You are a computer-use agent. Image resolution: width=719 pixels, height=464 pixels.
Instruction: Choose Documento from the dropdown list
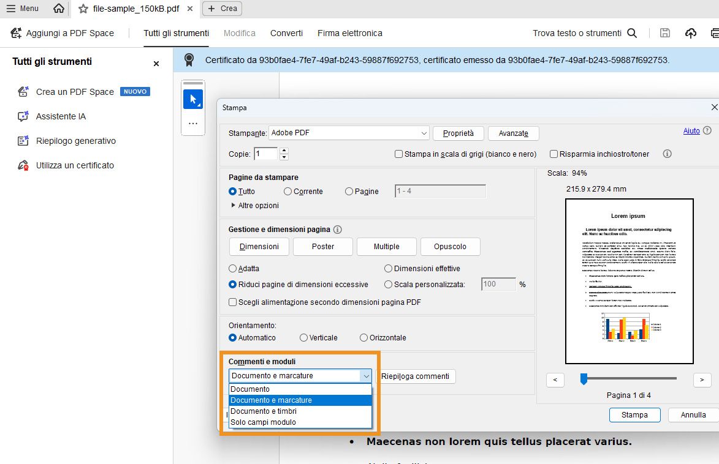(x=300, y=389)
